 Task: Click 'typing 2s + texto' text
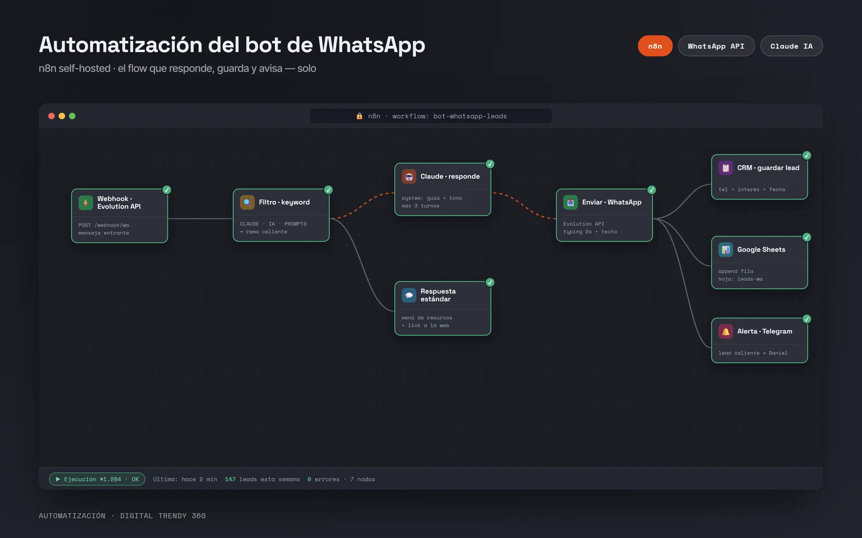(x=590, y=232)
